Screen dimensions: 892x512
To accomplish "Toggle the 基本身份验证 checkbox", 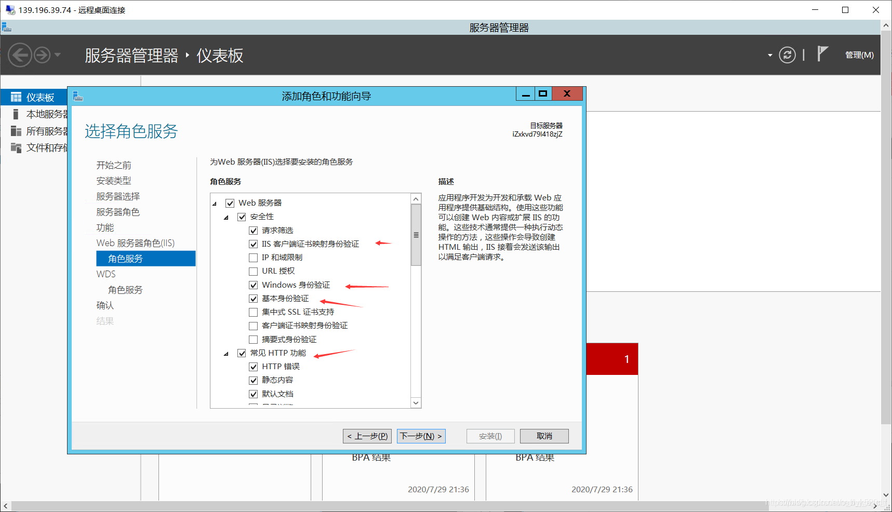I will [x=254, y=299].
